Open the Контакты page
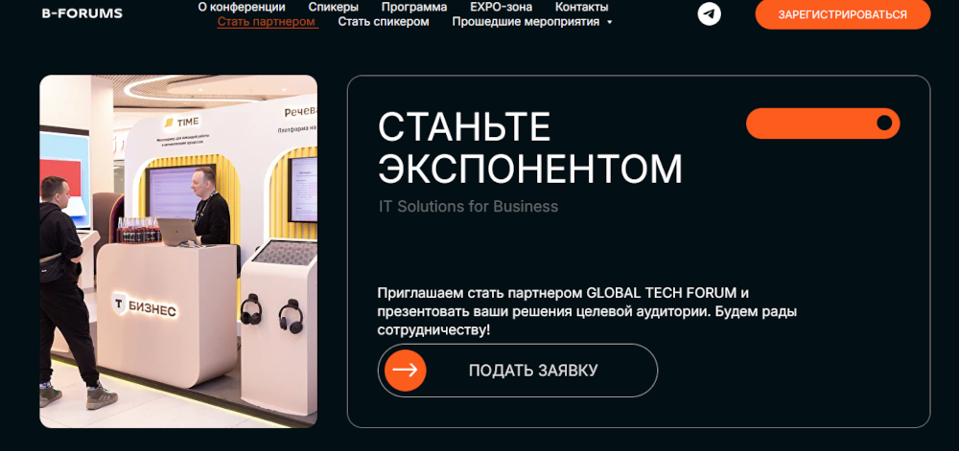The width and height of the screenshot is (959, 451). point(582,8)
